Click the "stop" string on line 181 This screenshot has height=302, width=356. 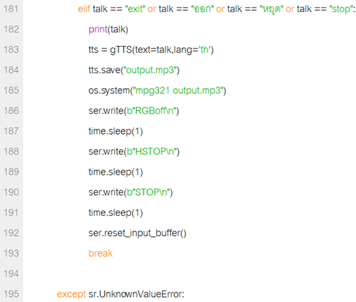[x=341, y=9]
